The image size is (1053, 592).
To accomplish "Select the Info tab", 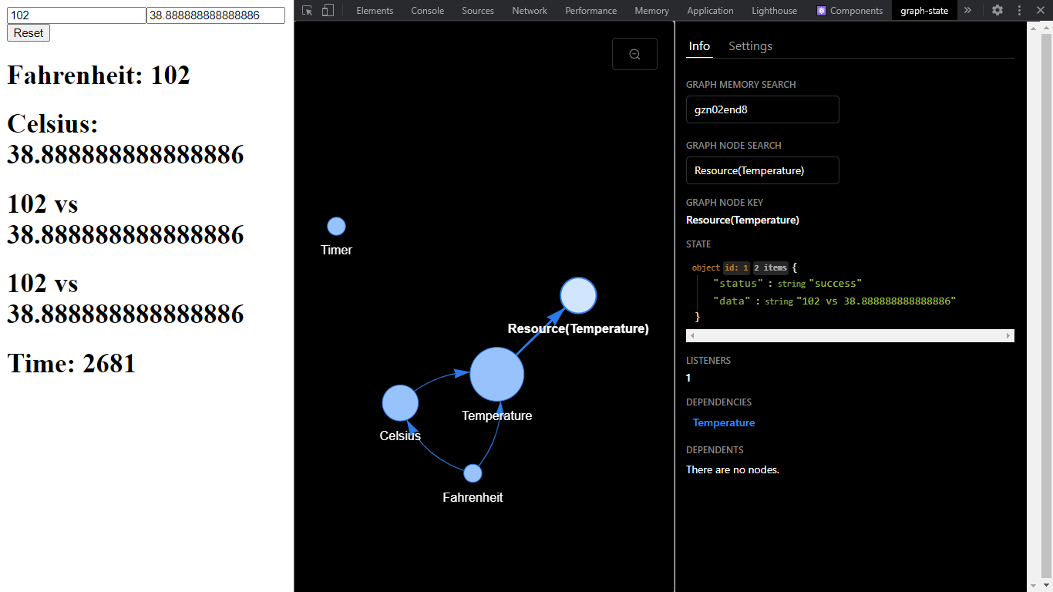I will click(699, 46).
